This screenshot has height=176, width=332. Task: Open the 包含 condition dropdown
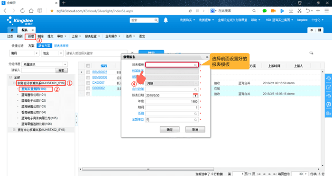pos(61,53)
